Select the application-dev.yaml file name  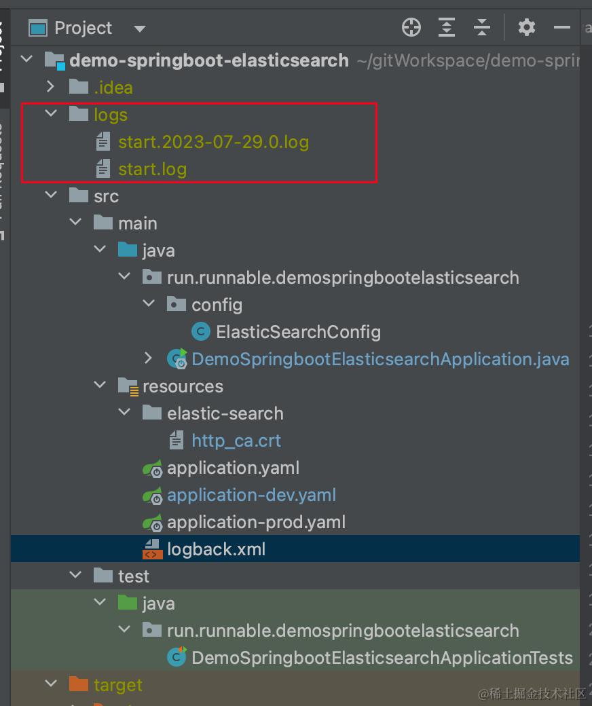click(x=252, y=496)
